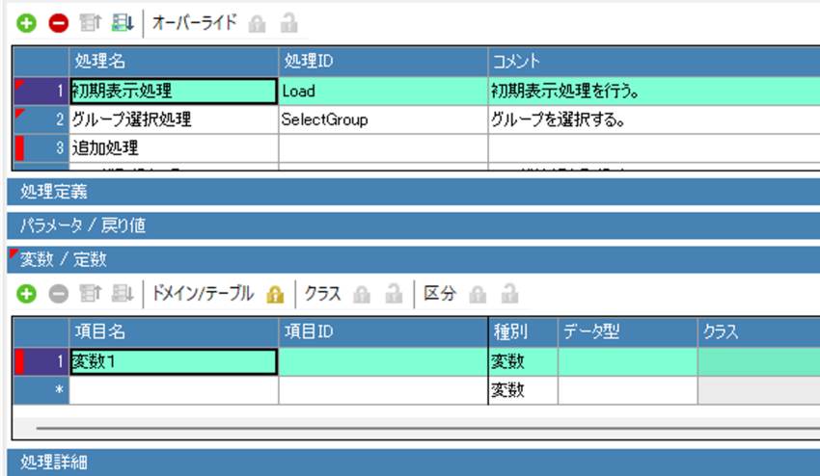The height and width of the screenshot is (476, 820).
Task: Click the データ型 column header
Action: click(628, 331)
